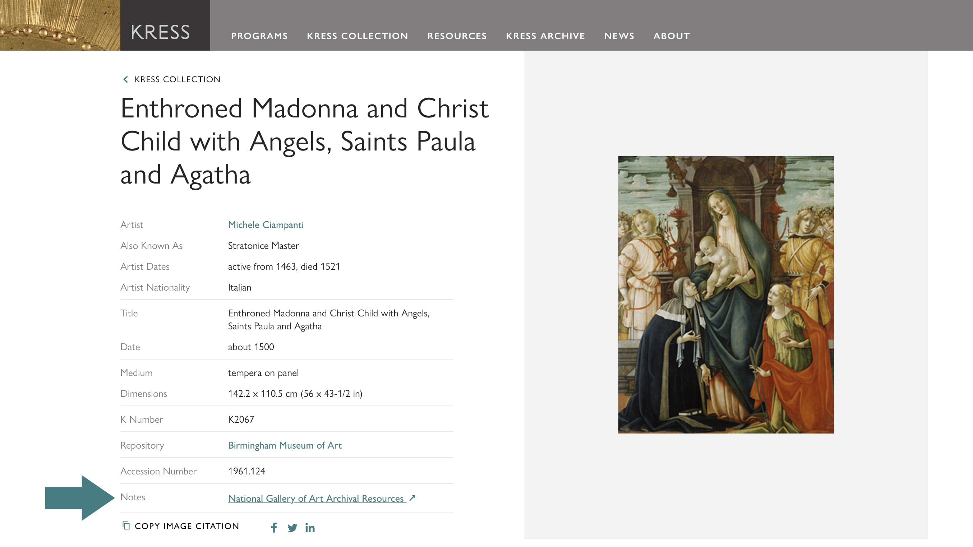Open the Kress Collection nav menu
This screenshot has width=973, height=547.
(357, 36)
